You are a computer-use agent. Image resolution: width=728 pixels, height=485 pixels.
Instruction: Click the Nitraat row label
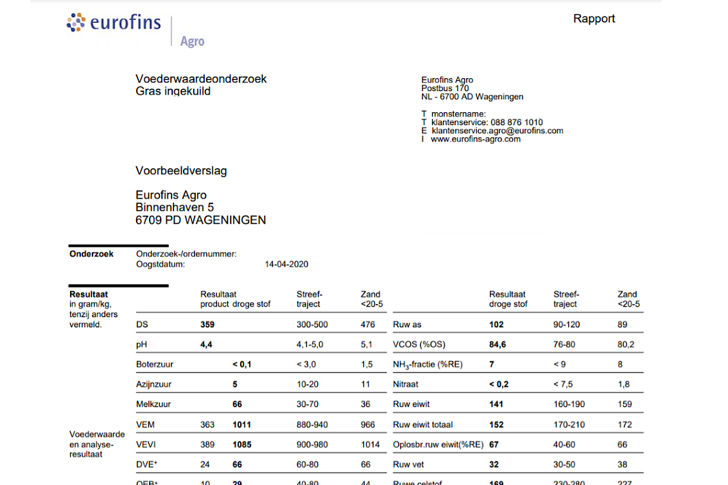click(x=406, y=384)
